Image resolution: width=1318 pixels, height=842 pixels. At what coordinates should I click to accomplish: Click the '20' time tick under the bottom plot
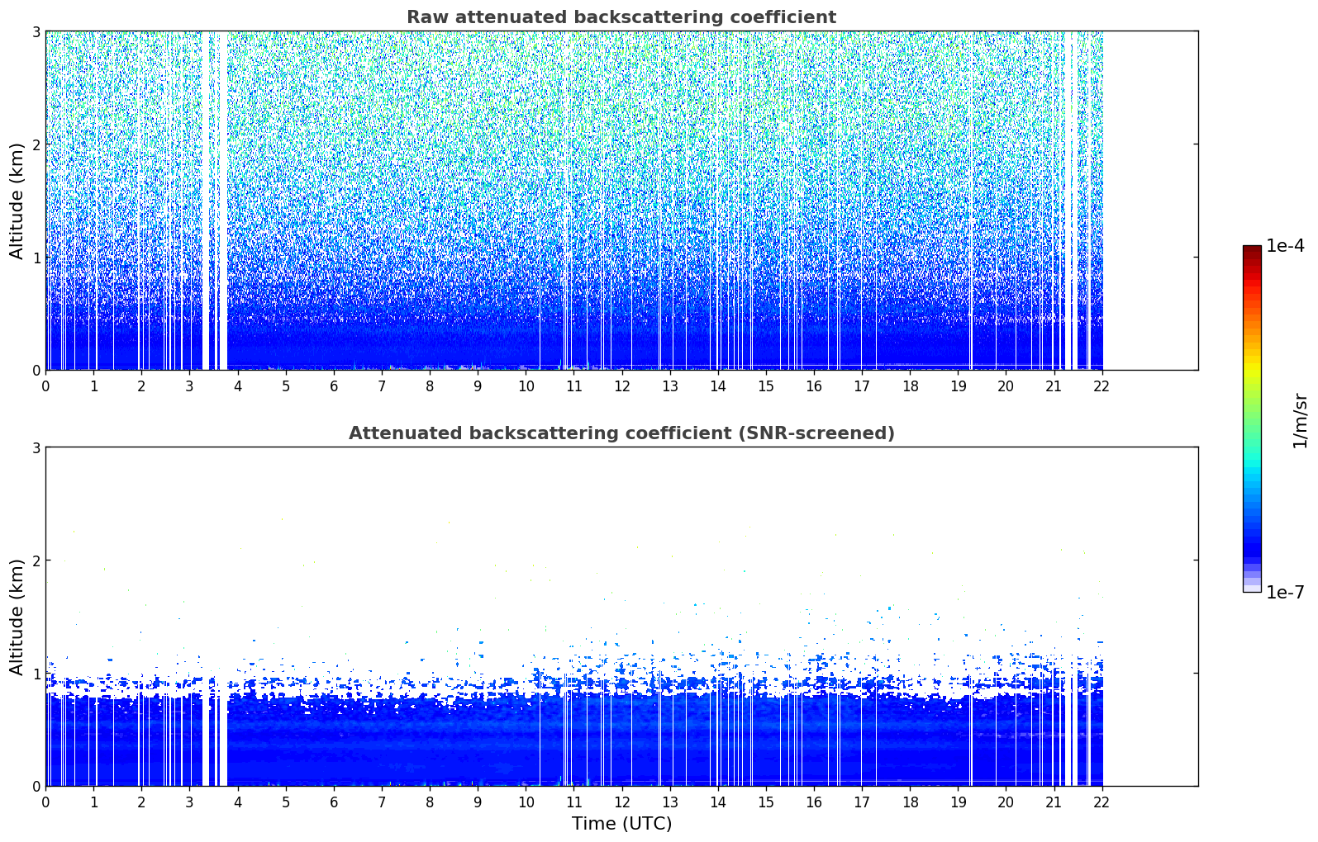pos(1006,802)
